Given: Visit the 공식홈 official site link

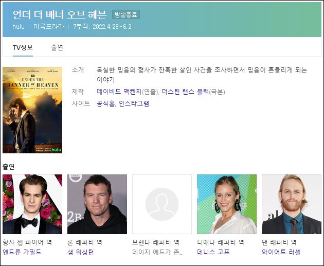Looking at the screenshot, I should pos(105,103).
